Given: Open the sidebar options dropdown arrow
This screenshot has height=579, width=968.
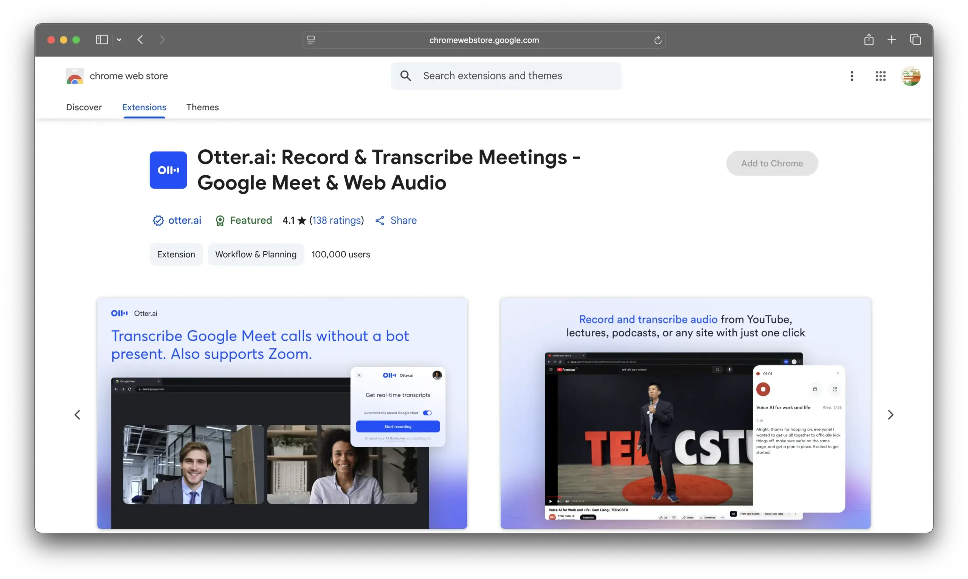Looking at the screenshot, I should [x=119, y=40].
